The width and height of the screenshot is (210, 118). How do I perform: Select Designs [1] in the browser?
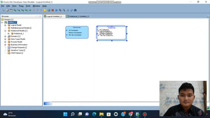[9, 20]
